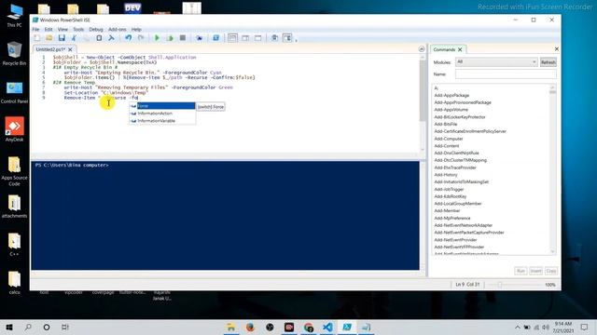Show script pane on top layout icon
The width and height of the screenshot is (597, 335).
(x=232, y=38)
